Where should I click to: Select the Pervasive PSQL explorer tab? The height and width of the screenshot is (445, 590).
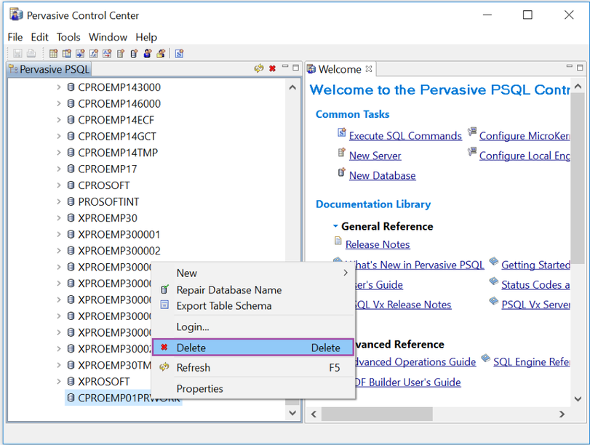pos(49,69)
